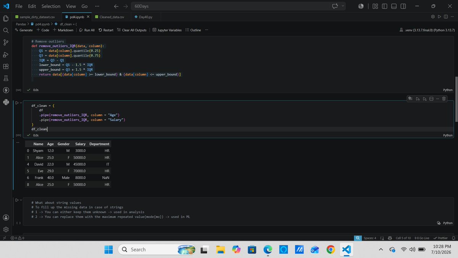Screen dimensions: 458x258
Task: Click Pandas folder in breadcrumb
Action: (x=21, y=24)
